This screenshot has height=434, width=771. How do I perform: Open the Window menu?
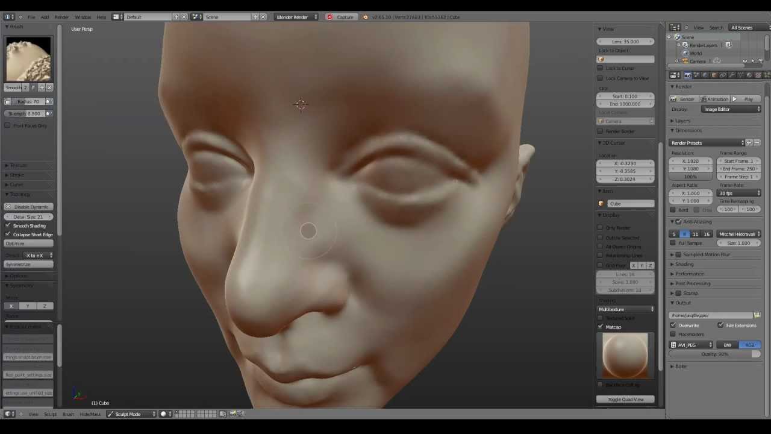[83, 17]
